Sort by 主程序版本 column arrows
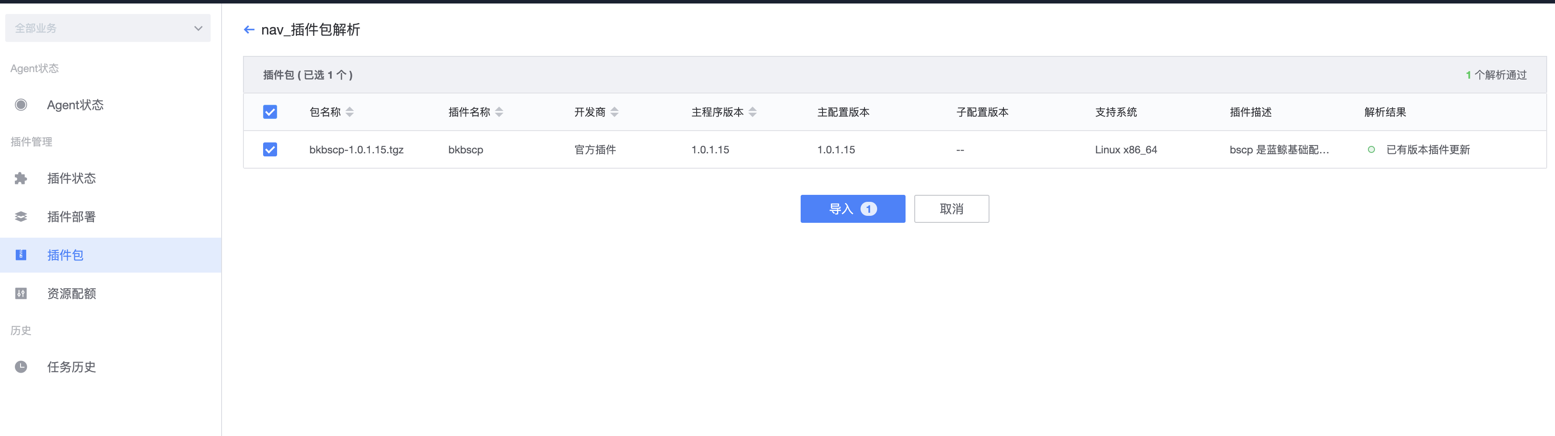The height and width of the screenshot is (436, 1555). click(x=752, y=112)
